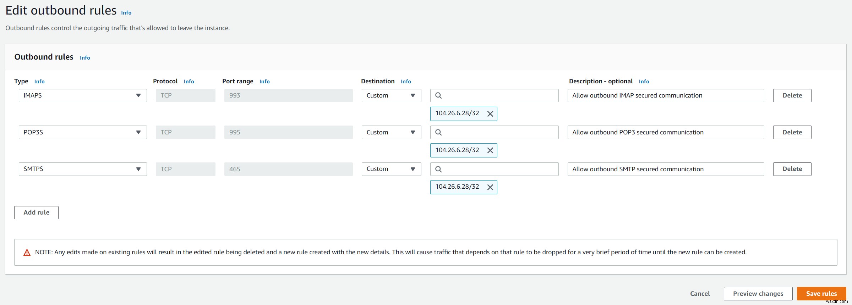Open the Info link beside Edit outbound rules title
Viewport: 852px width, 305px height.
click(x=126, y=13)
